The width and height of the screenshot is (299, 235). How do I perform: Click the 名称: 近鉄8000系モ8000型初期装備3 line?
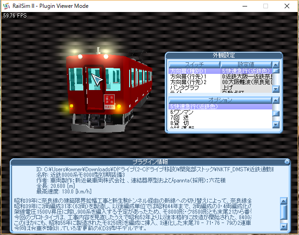pos(81,175)
